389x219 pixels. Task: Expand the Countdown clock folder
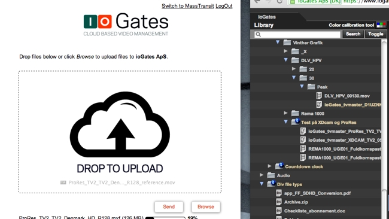[269, 166]
